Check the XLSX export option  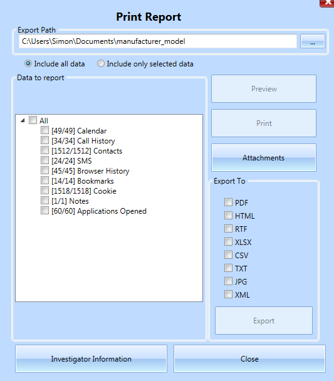[228, 242]
